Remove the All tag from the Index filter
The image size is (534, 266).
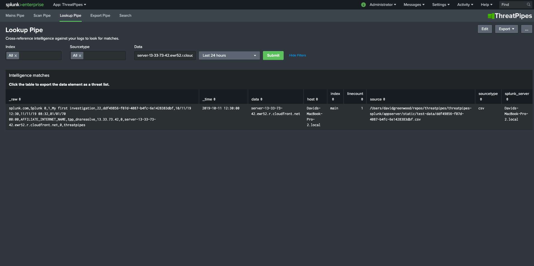pyautogui.click(x=16, y=55)
